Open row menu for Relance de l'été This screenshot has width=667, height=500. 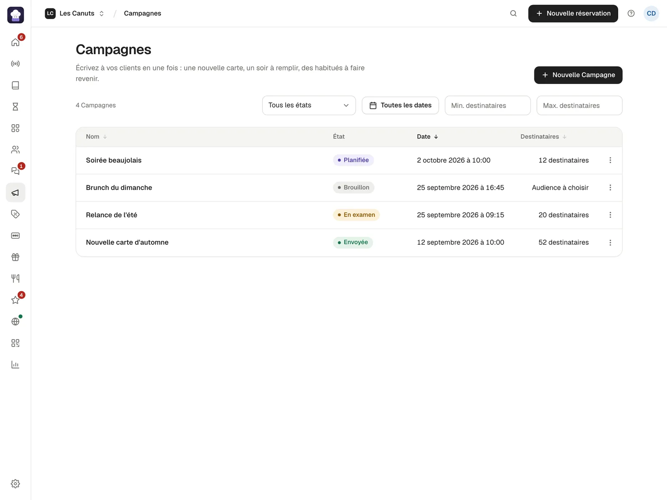click(610, 215)
